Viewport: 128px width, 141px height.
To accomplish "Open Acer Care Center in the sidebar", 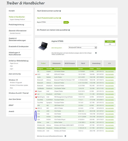I will 15,99.
